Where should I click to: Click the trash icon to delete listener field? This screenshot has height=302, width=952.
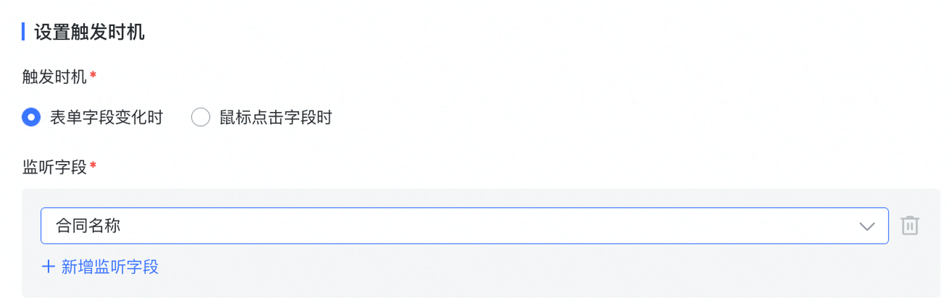pos(910,226)
